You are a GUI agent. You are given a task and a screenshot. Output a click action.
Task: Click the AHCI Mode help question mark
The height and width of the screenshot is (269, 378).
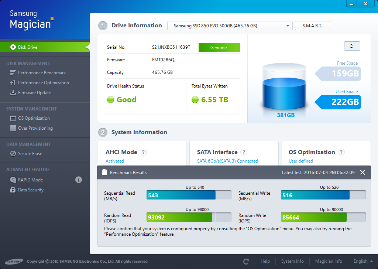click(144, 152)
